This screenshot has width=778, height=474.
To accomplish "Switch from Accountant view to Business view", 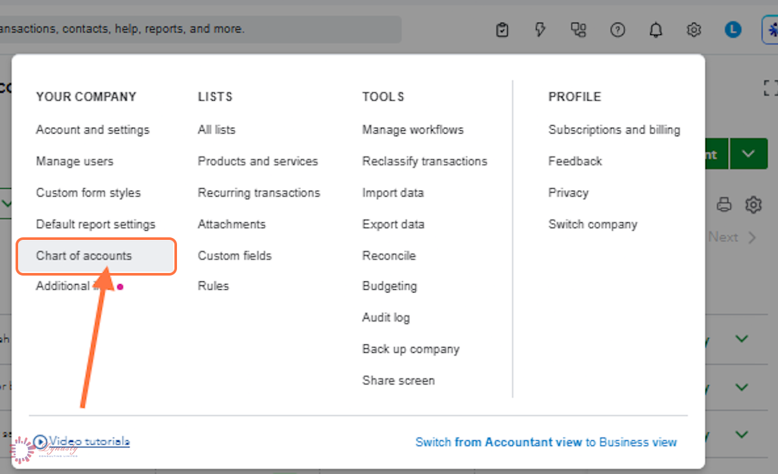I will click(546, 442).
